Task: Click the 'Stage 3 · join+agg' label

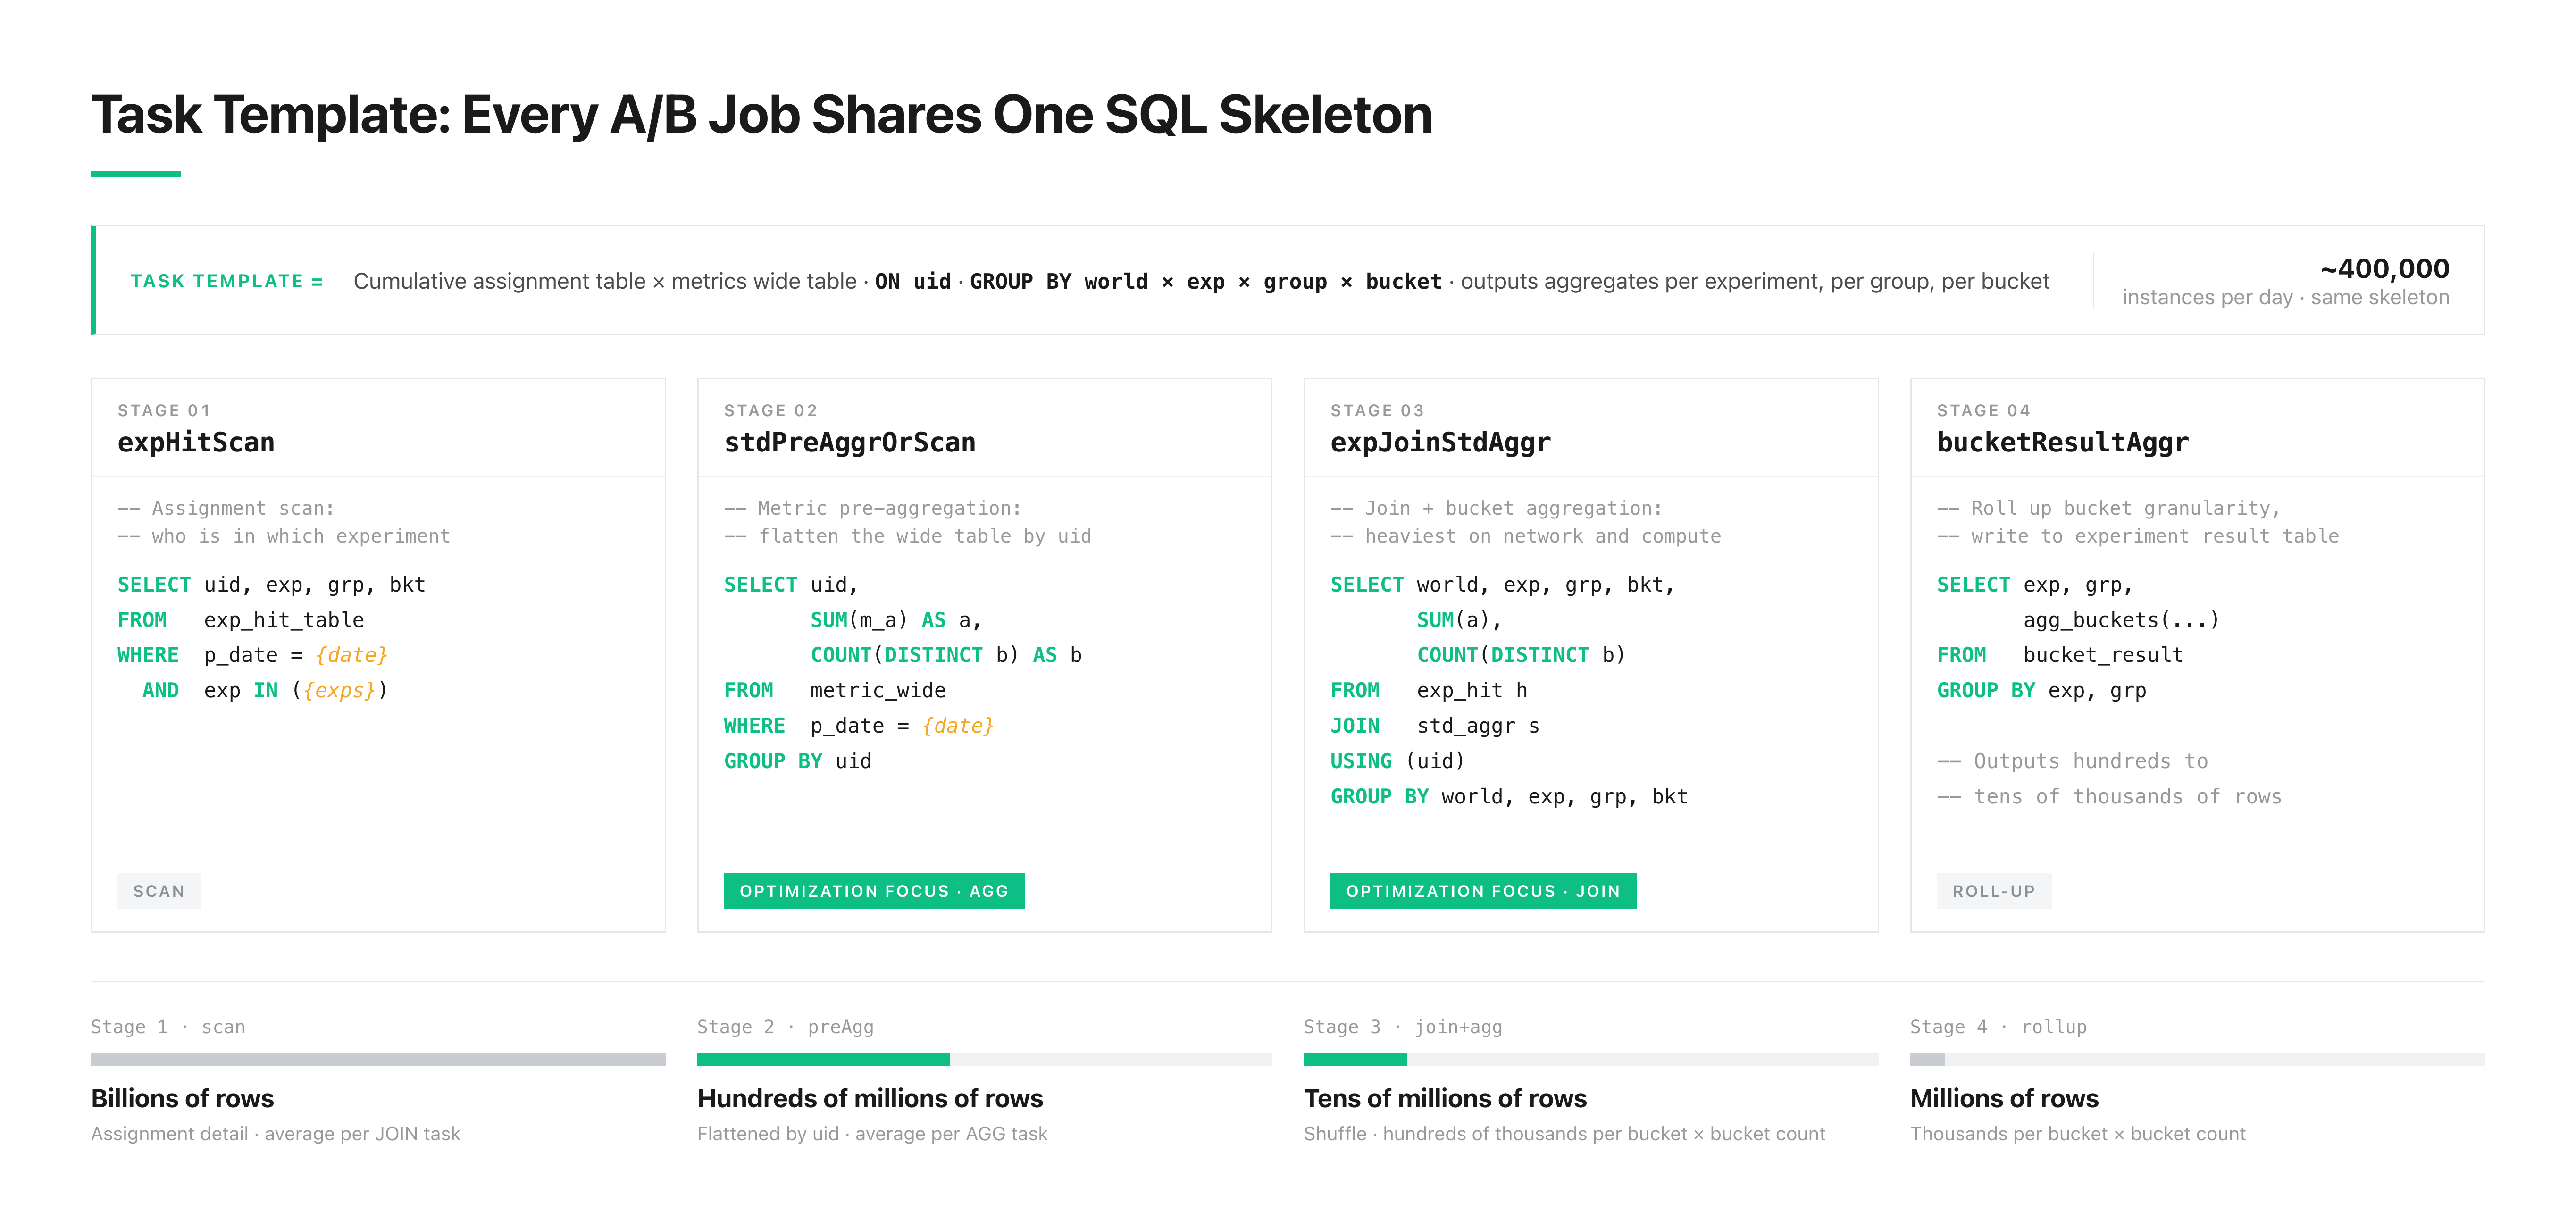Action: [x=1403, y=1027]
